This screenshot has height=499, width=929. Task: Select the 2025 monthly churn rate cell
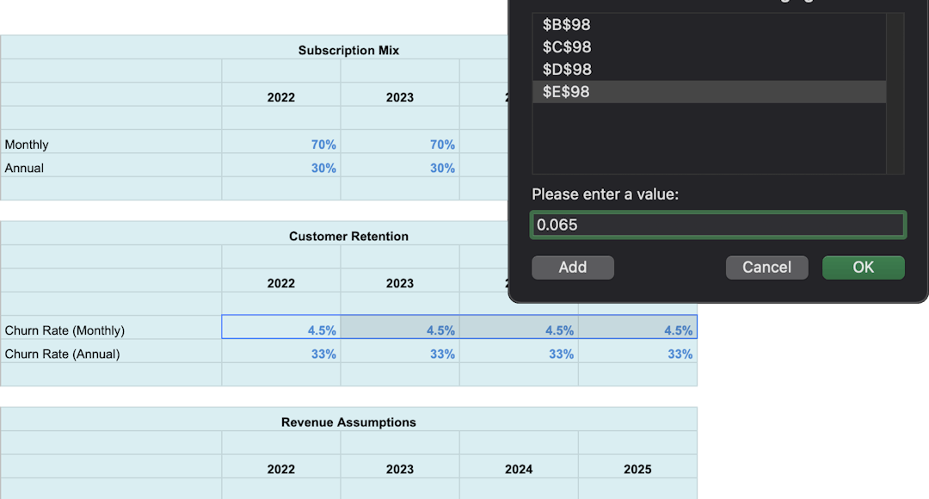point(637,330)
